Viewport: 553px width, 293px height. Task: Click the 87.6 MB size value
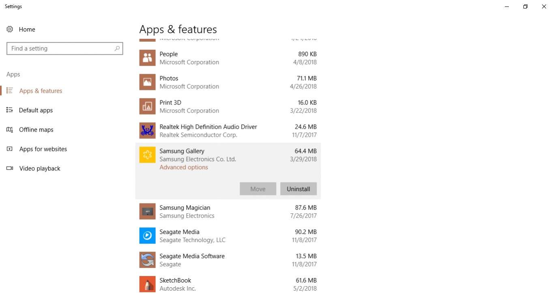(306, 208)
